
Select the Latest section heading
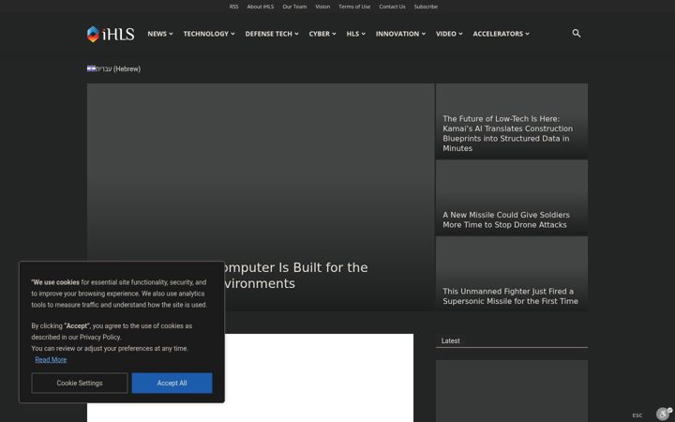coord(450,340)
